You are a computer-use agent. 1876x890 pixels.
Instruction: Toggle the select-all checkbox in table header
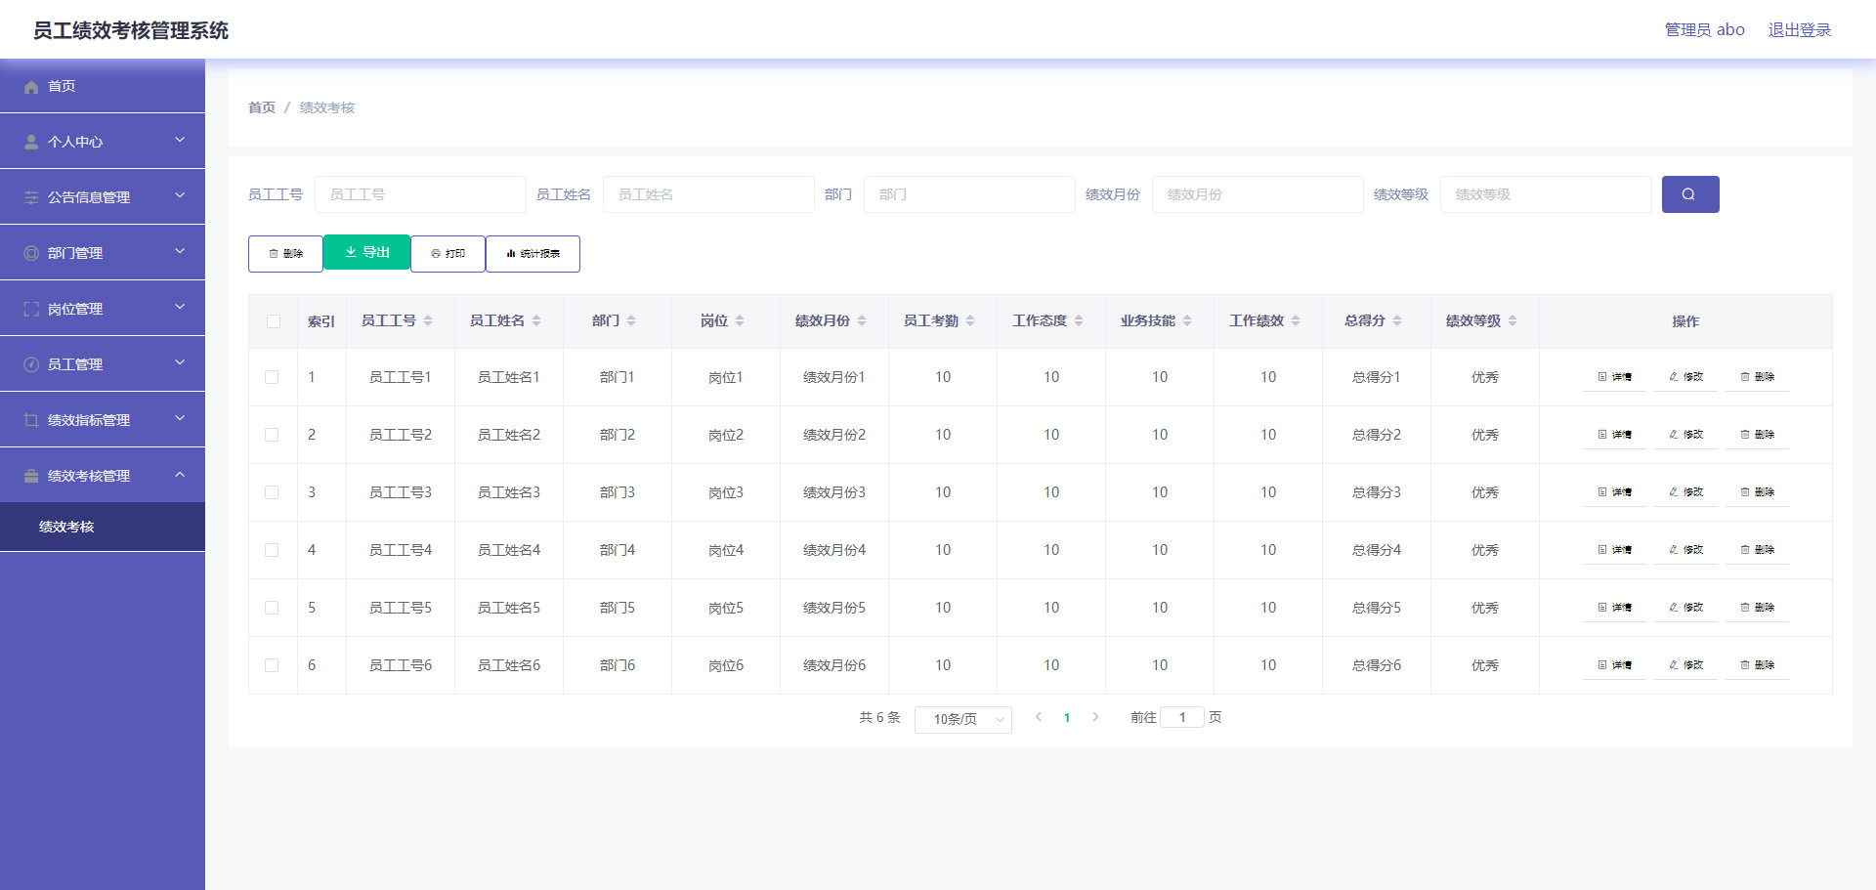pos(274,321)
